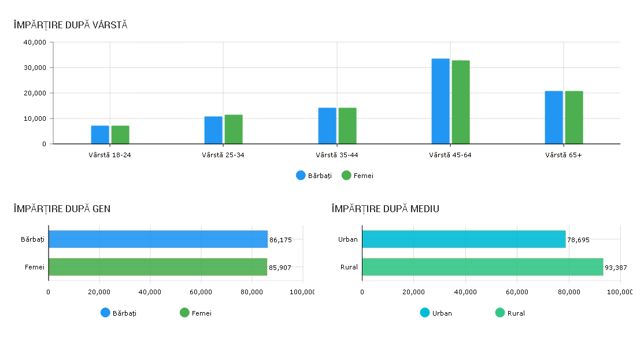Image resolution: width=644 pixels, height=337 pixels.
Task: Click the horizontal Femei bar showing 85,907
Action: 158,266
